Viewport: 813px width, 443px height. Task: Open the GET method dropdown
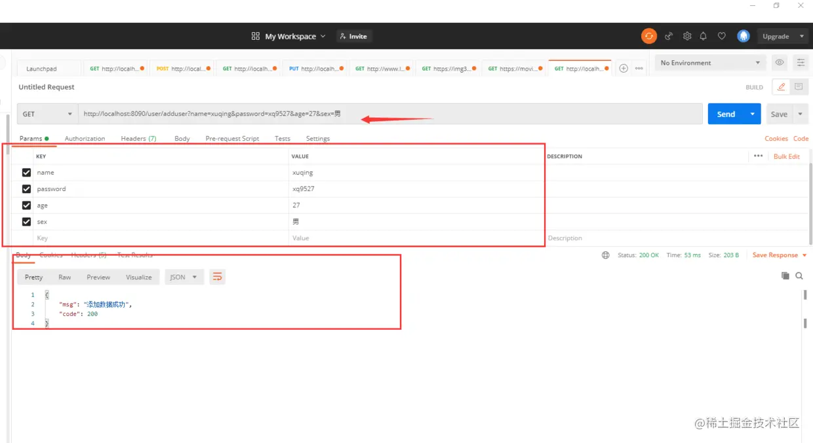pyautogui.click(x=47, y=114)
